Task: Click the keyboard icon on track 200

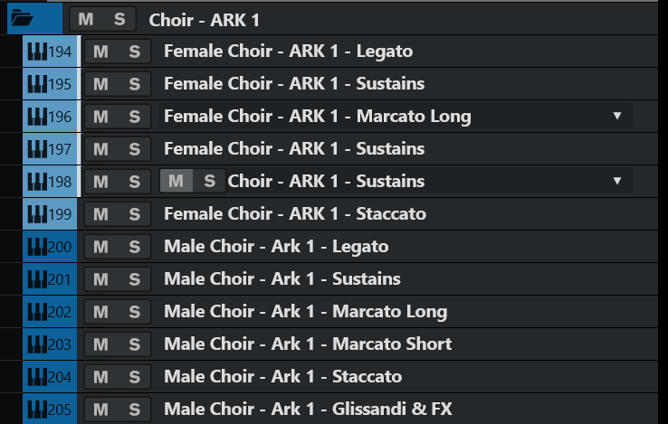Action: pos(37,247)
